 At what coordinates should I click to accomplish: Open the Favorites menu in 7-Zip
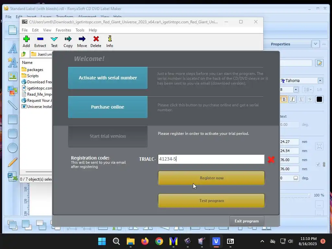click(x=63, y=30)
